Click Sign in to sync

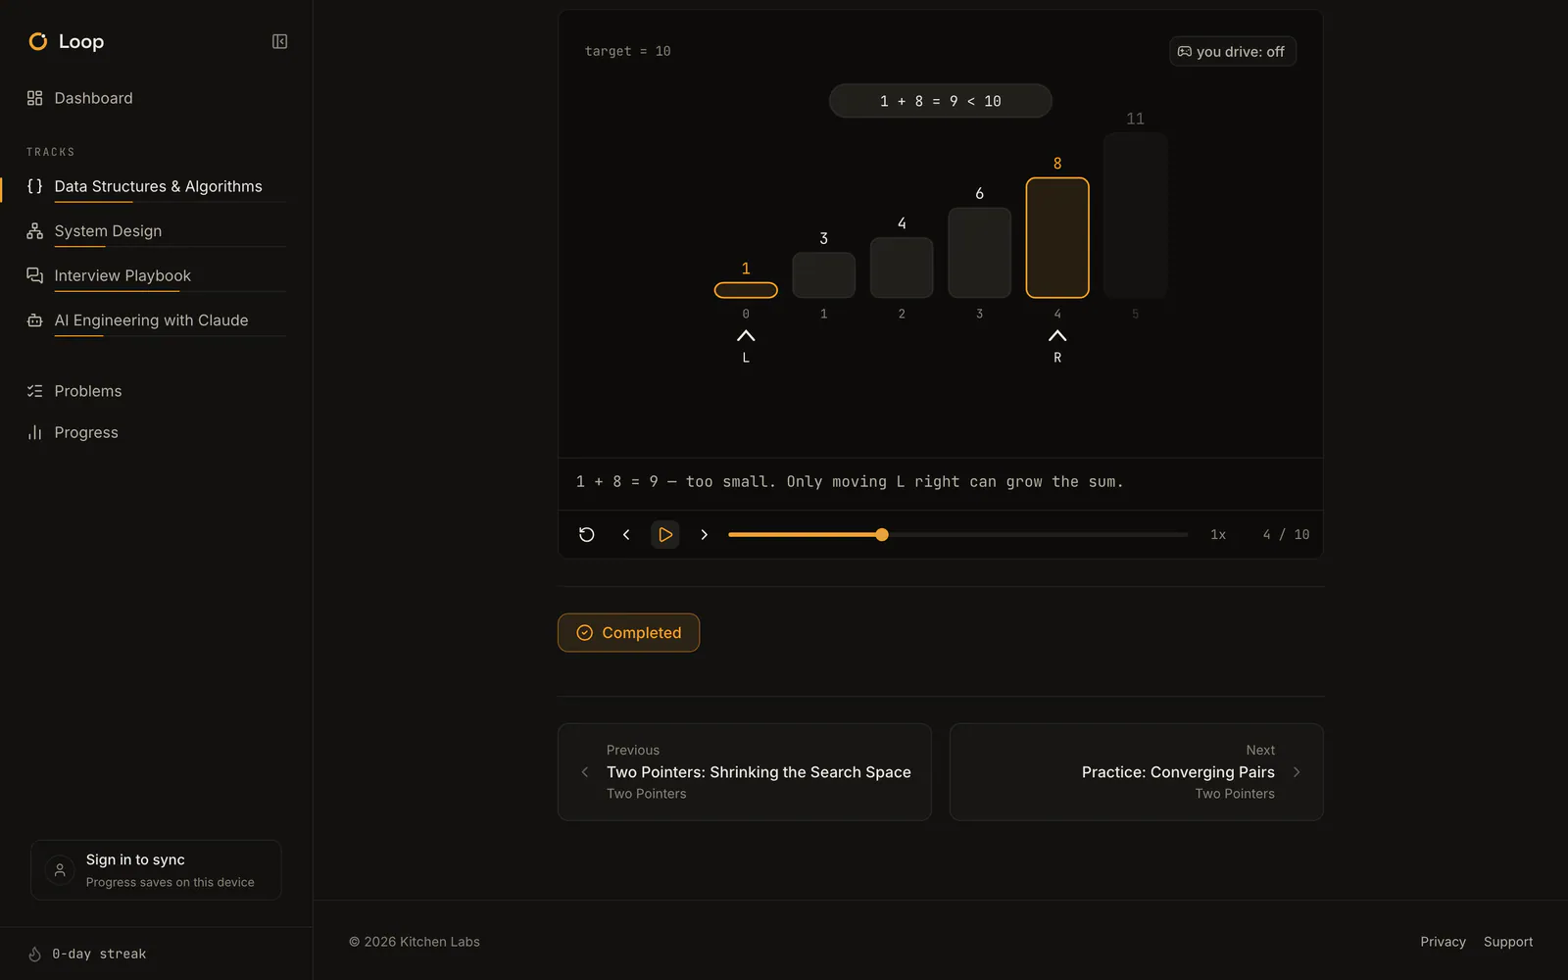(x=157, y=870)
